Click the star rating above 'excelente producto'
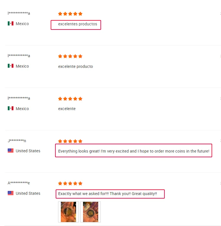The width and height of the screenshot is (221, 226). [x=70, y=56]
